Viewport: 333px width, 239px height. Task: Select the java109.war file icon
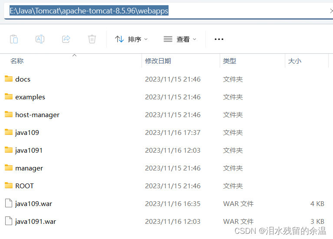[x=9, y=203]
